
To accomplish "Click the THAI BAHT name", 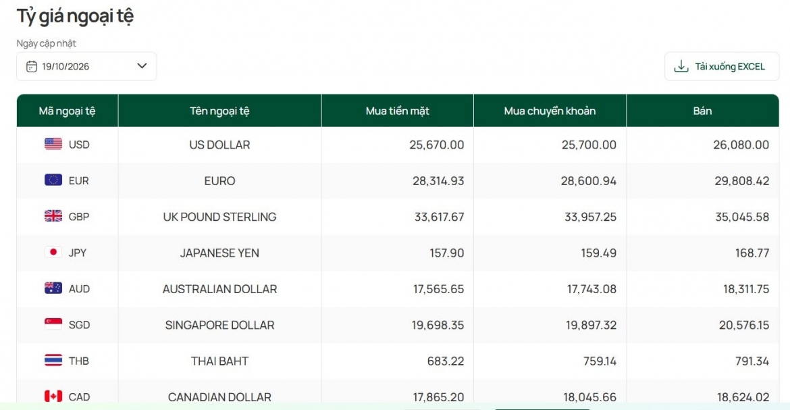I will [x=219, y=361].
